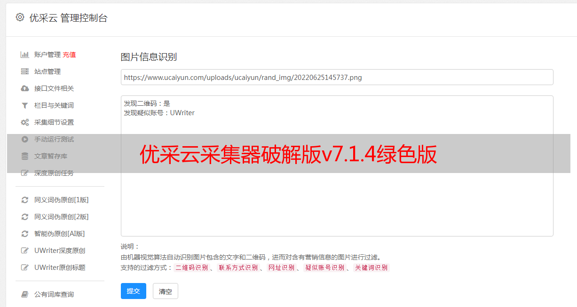Select the 关键词识别 tag

[x=371, y=268]
